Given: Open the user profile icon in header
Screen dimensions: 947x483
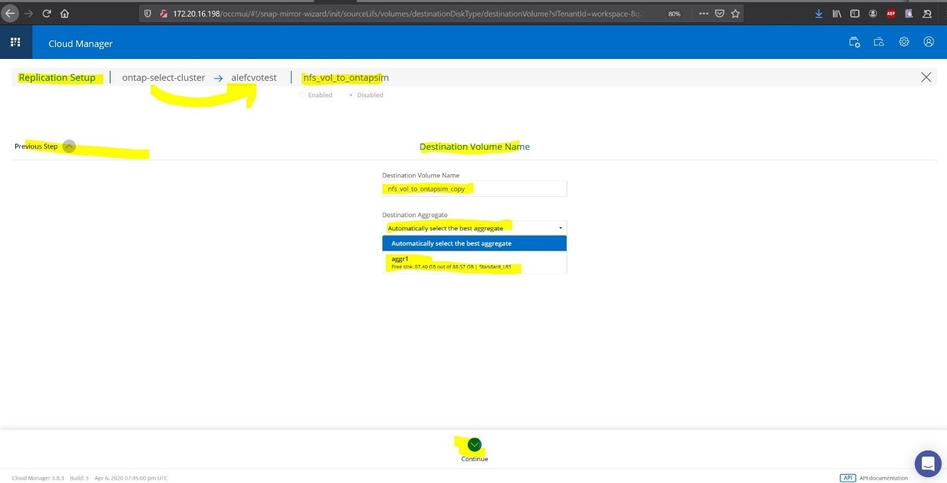Looking at the screenshot, I should 928,42.
